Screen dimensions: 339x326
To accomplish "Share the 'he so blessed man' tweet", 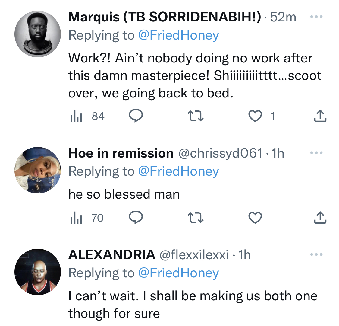I will click(x=320, y=217).
